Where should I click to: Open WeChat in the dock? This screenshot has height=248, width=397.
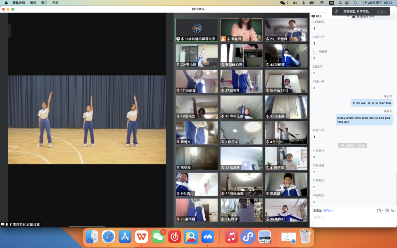click(x=158, y=237)
